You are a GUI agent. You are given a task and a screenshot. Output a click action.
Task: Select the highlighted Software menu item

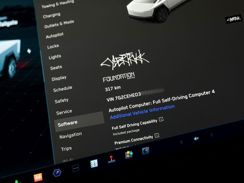click(79, 122)
